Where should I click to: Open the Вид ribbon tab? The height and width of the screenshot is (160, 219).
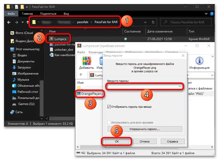click(66, 14)
